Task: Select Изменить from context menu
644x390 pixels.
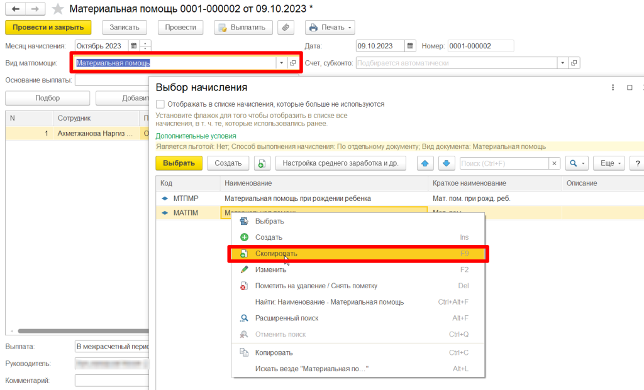Action: [270, 269]
